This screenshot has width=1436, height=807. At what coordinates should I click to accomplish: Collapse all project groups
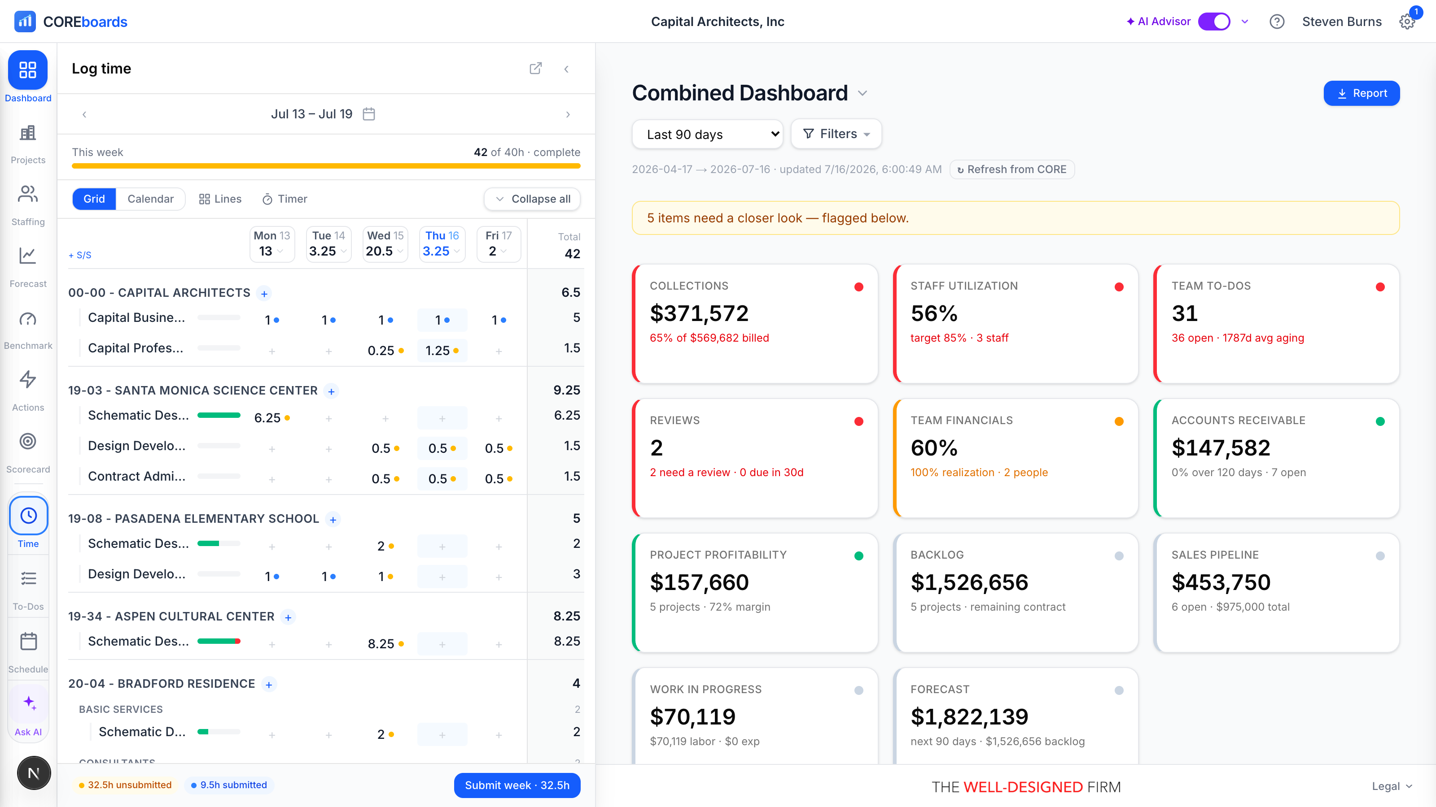coord(532,199)
